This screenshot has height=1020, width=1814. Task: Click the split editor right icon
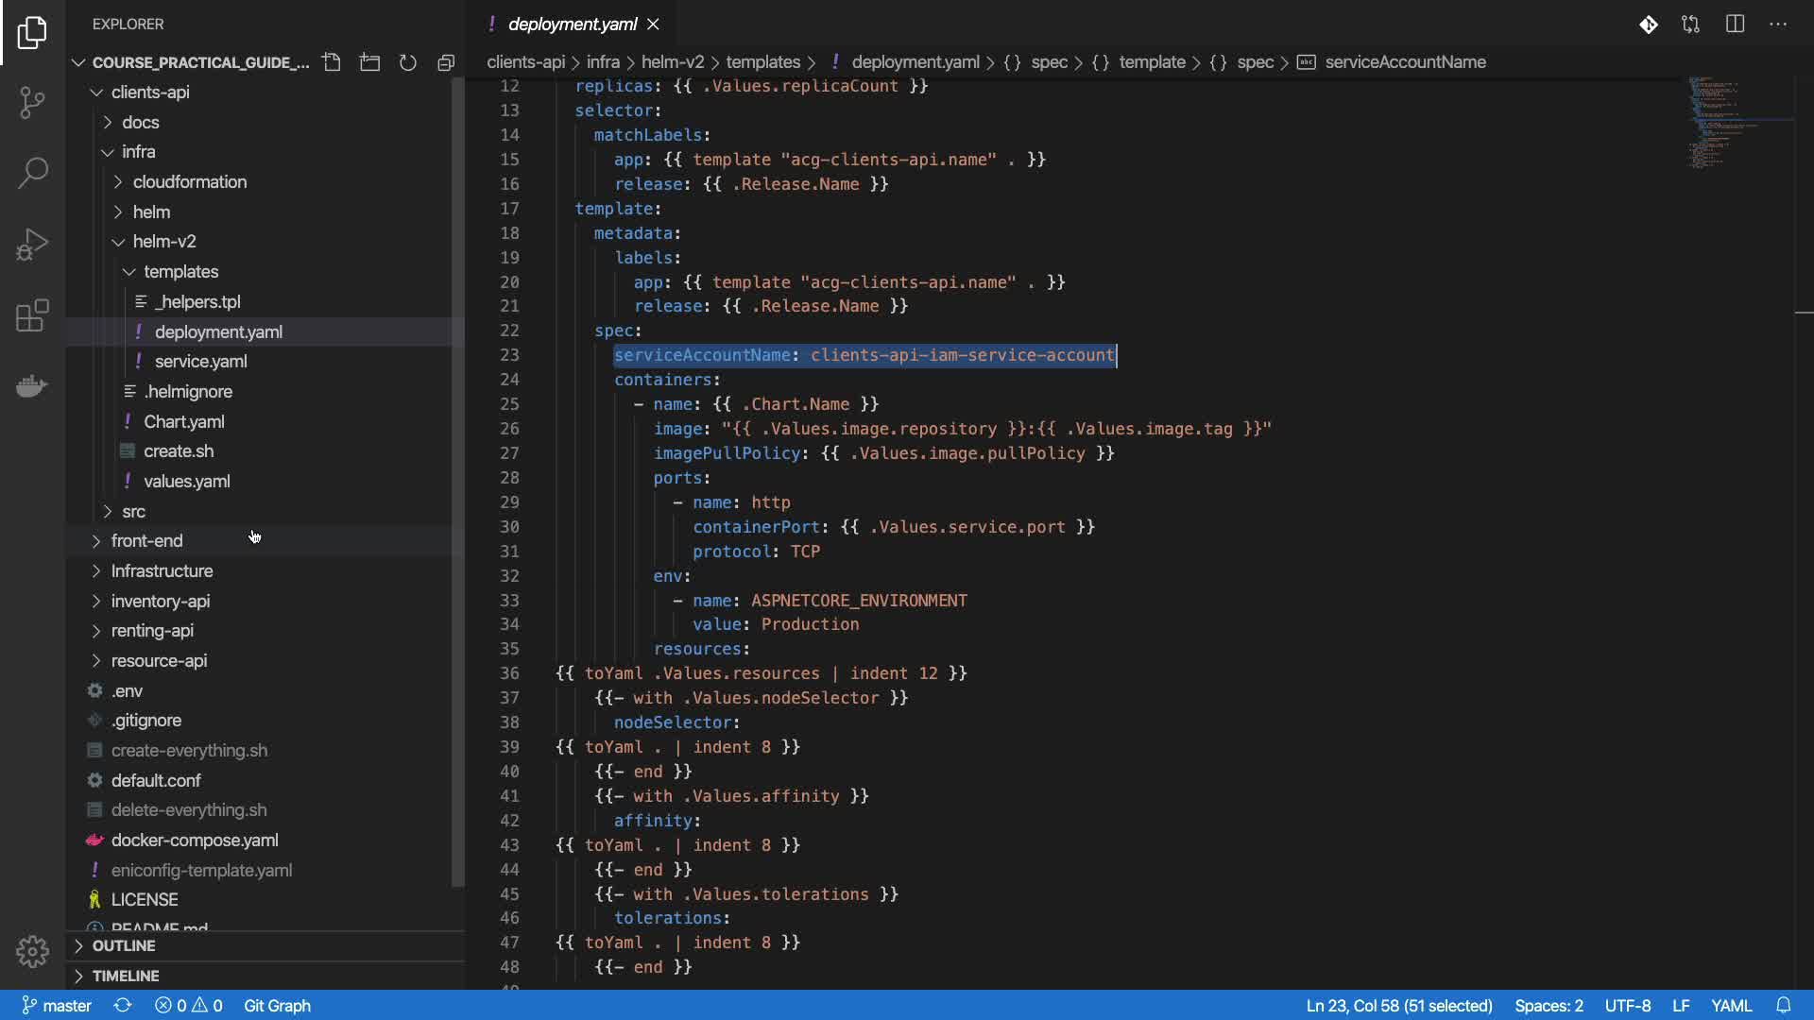[x=1735, y=25]
